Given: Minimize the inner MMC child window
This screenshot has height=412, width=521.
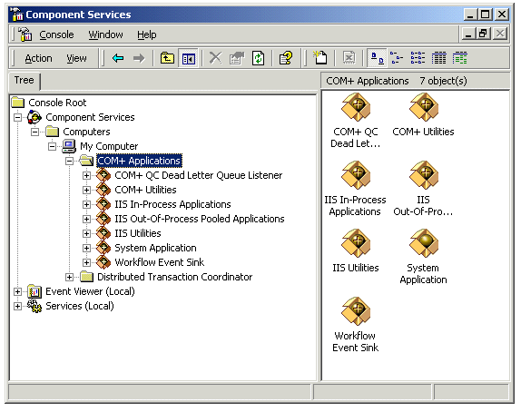Looking at the screenshot, I should point(468,34).
